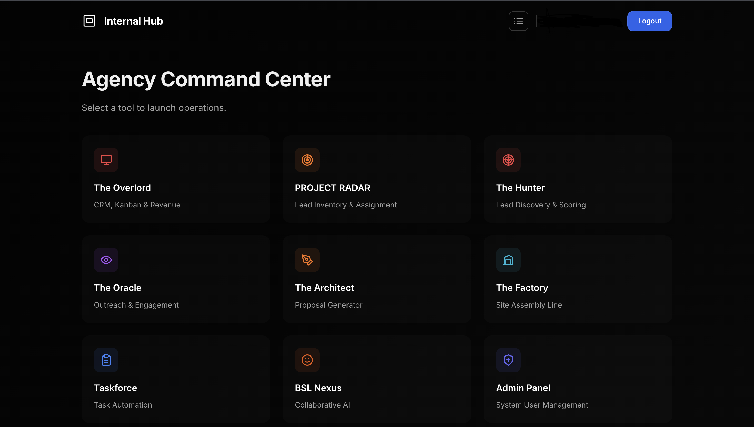
Task: Select the Admin Panel shield icon
Action: click(508, 360)
